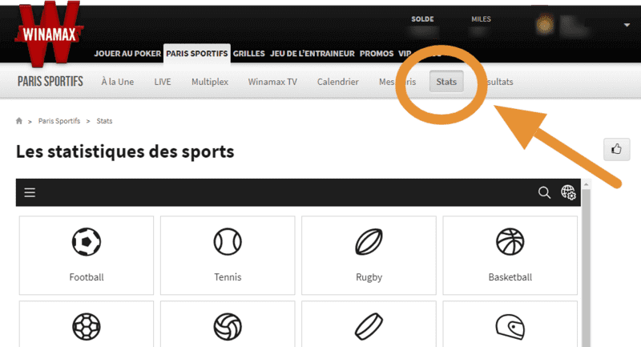This screenshot has height=347, width=641.
Task: Select the volleyball icon in second row
Action: [x=228, y=326]
